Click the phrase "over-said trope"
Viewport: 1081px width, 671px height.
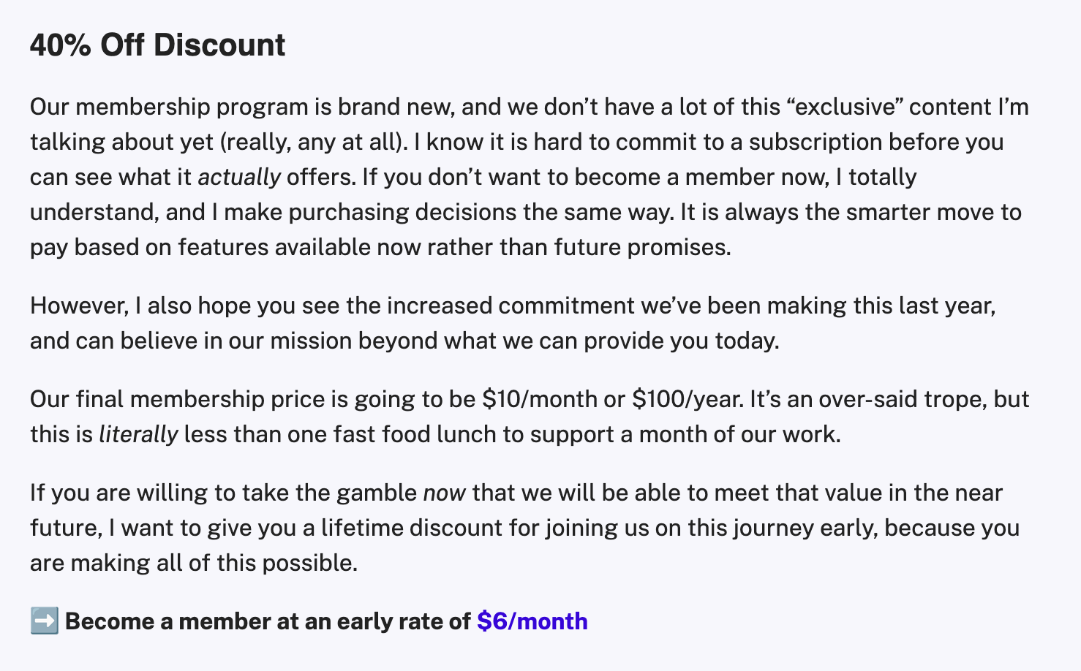[x=901, y=399]
